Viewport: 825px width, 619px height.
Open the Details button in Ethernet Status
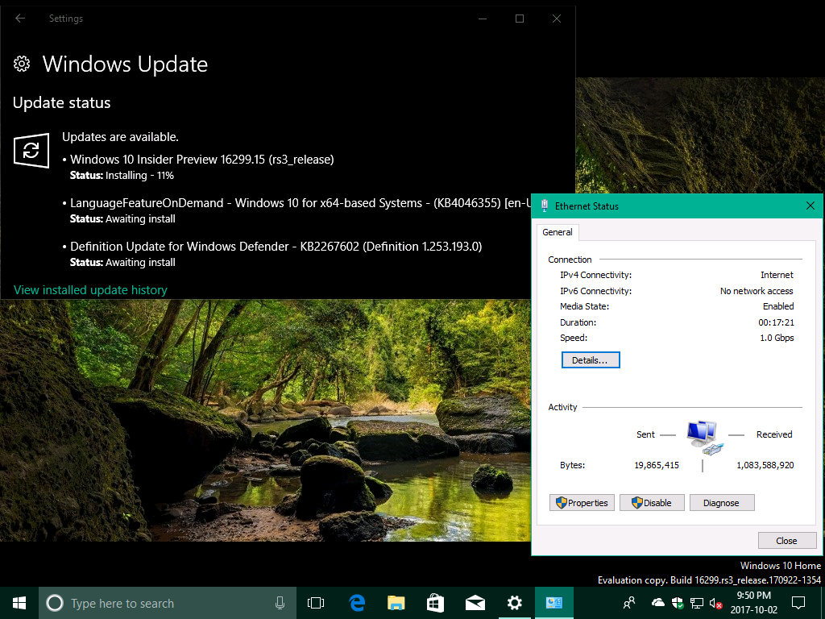[591, 360]
